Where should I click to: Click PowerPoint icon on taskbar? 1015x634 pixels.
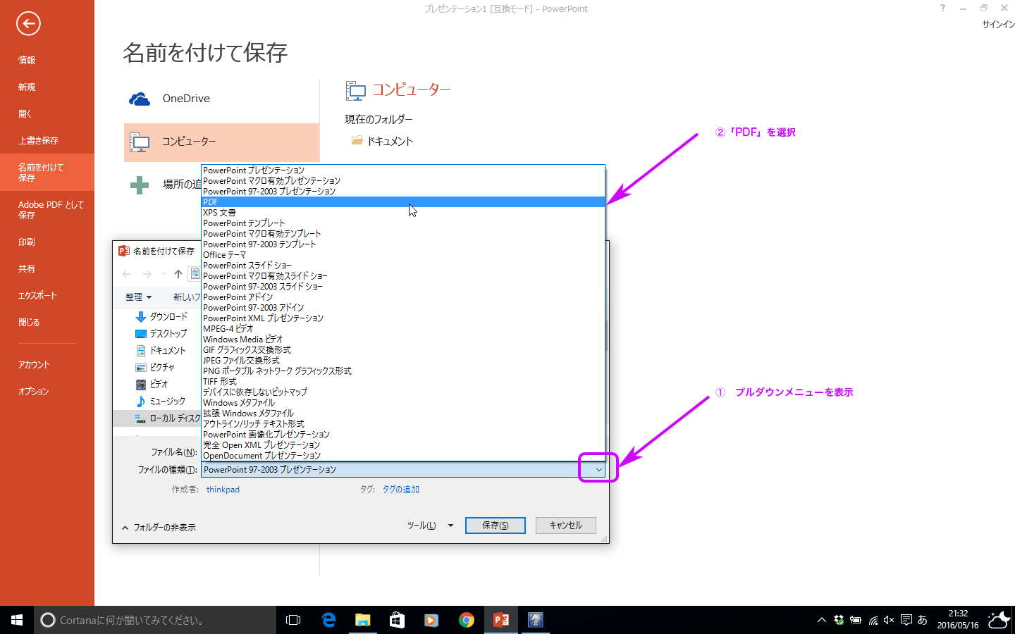click(x=501, y=620)
